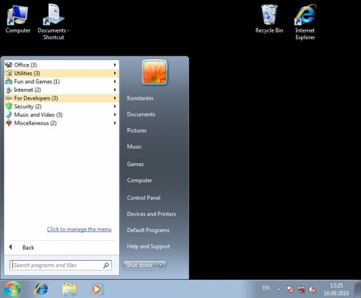This screenshot has width=361, height=298.
Task: Expand the Fun and Games submenu arrow
Action: [x=115, y=82]
